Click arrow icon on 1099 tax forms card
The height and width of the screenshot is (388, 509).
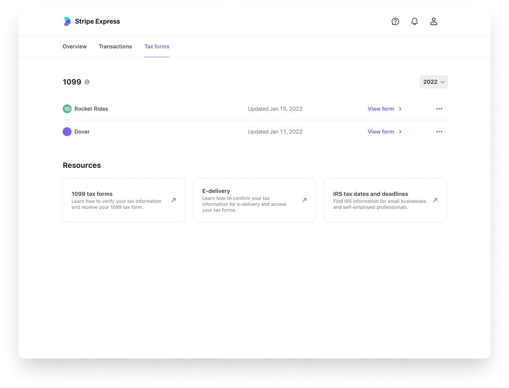(174, 200)
